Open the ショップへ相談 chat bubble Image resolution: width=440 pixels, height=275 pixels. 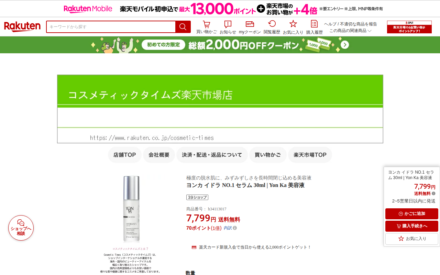point(21,228)
